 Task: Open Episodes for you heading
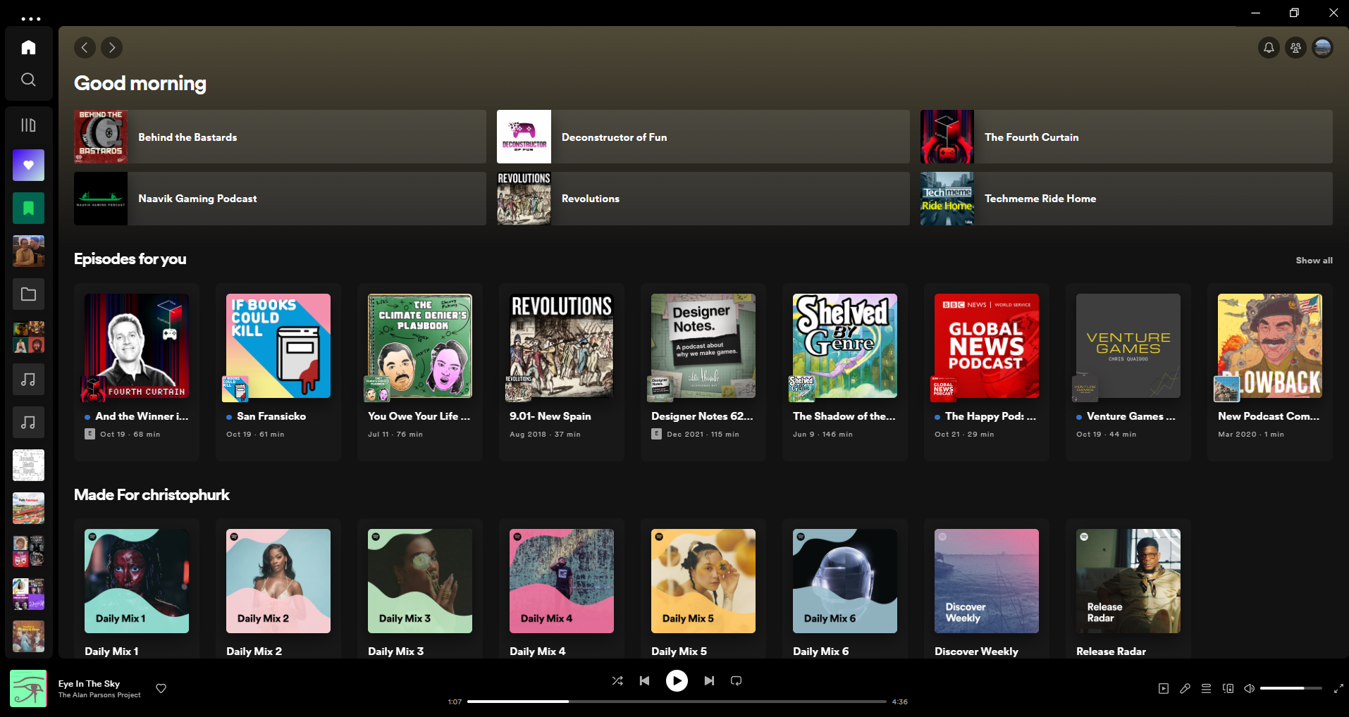[x=130, y=258]
